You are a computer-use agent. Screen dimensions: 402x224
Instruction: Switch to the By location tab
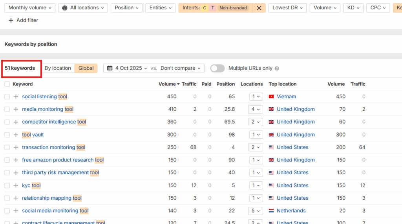(x=58, y=68)
